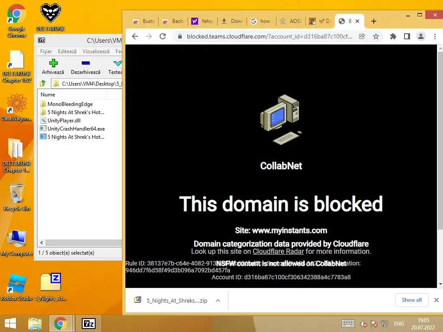Open DELTARUNE Chapter 1&2 shortcut file
The image size is (443, 332).
click(x=16, y=66)
